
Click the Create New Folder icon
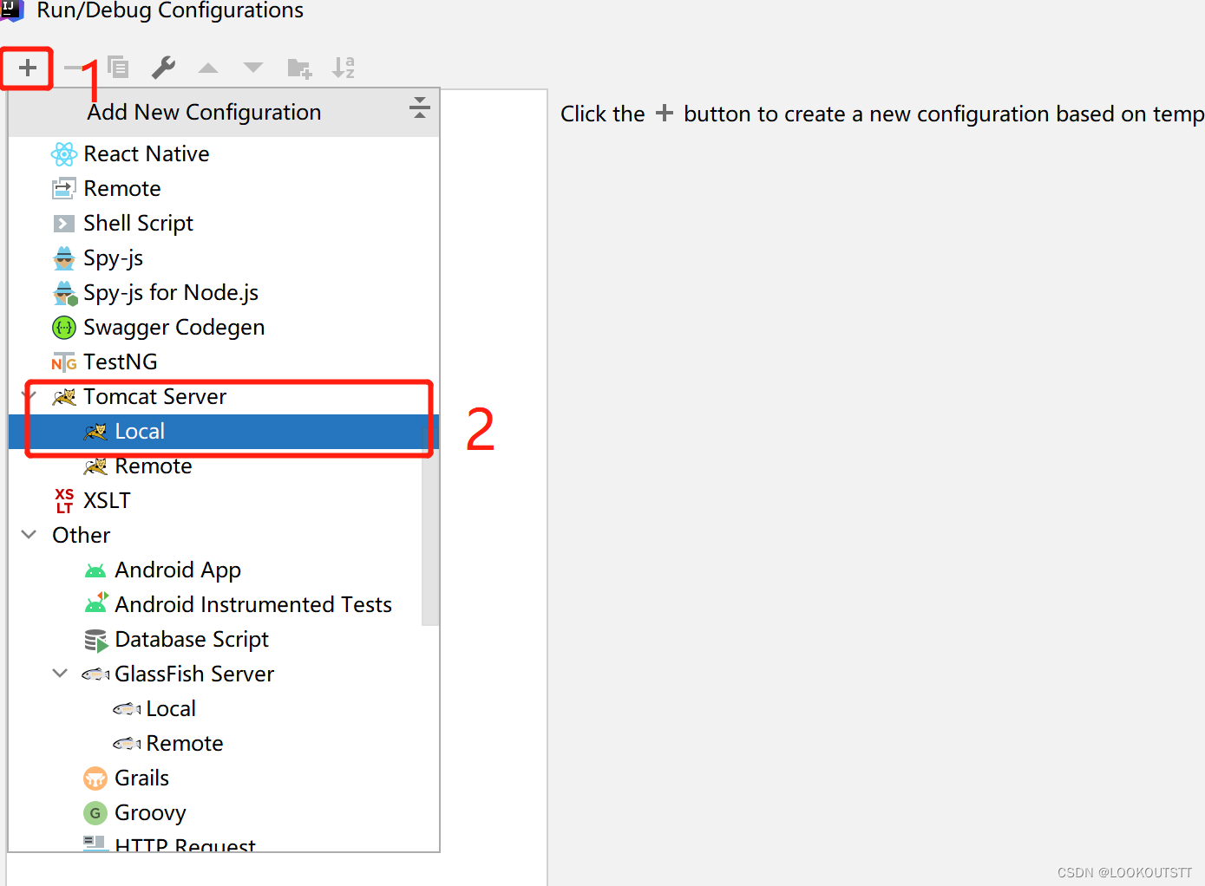tap(299, 68)
